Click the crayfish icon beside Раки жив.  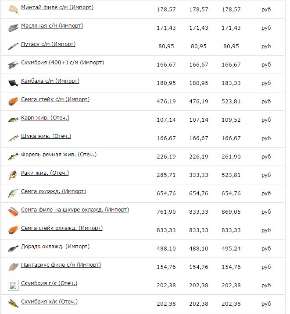coord(14,175)
